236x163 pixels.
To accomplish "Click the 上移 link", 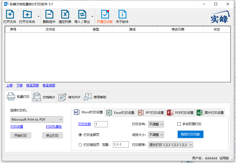I will 9,85.
